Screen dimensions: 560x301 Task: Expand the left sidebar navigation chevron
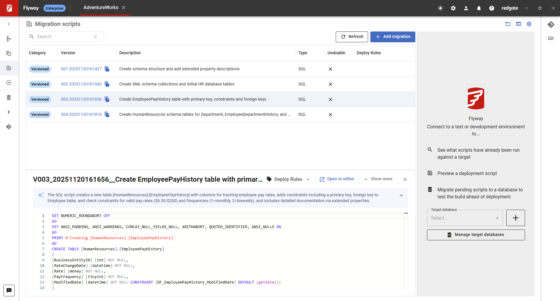pos(9,24)
